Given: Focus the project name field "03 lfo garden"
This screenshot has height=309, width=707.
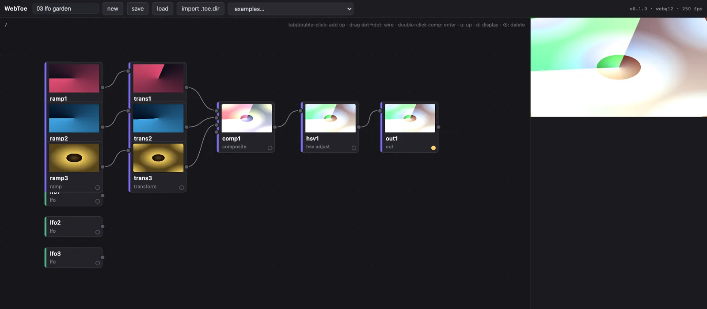Looking at the screenshot, I should click(66, 8).
